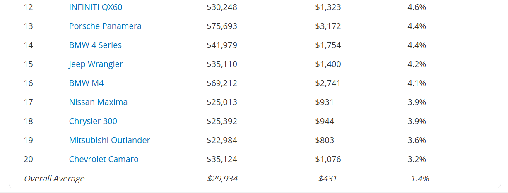Screen dimensions: 508x193
Task: Open the Chevrolet Camaro link
Action: pos(104,159)
